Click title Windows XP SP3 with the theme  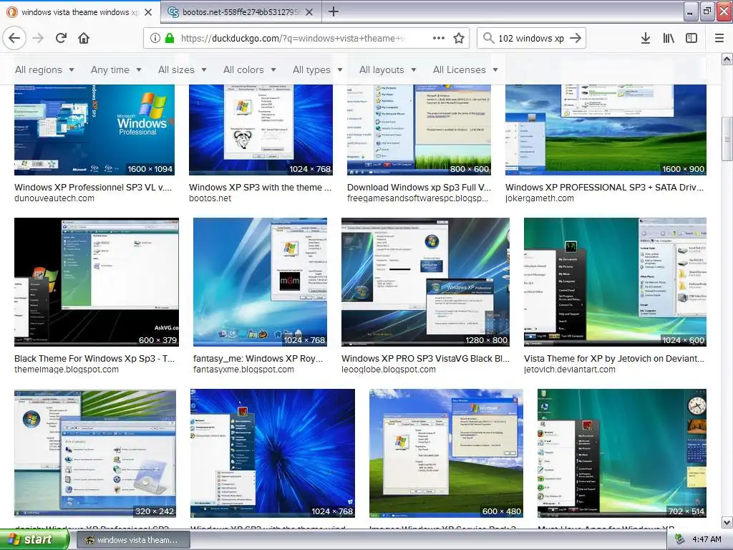[260, 187]
